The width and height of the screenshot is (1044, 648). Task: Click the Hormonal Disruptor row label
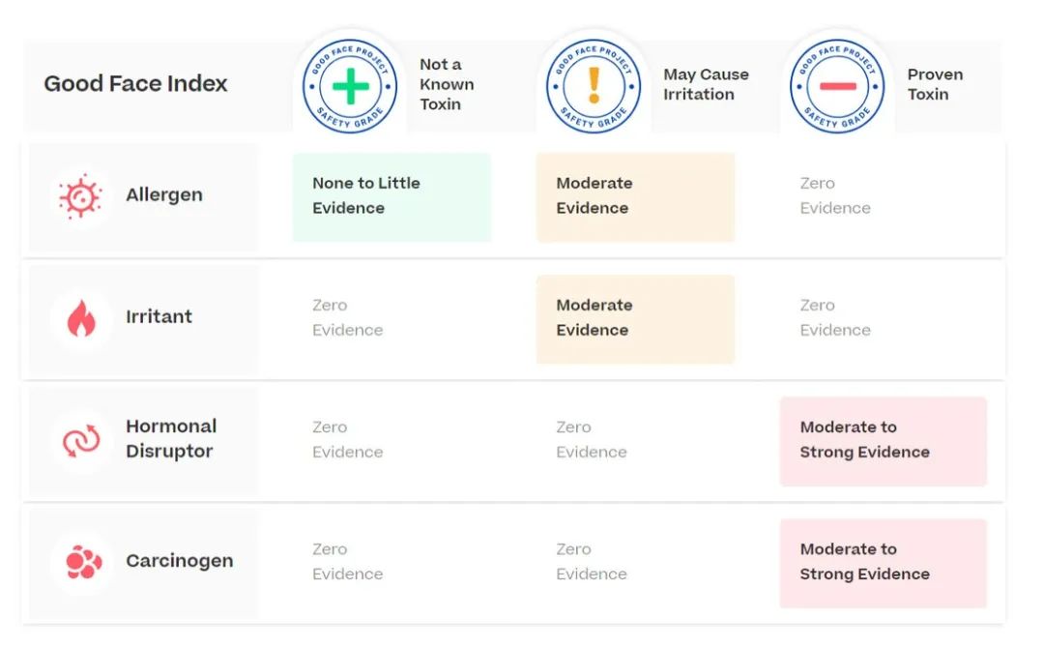pyautogui.click(x=171, y=438)
